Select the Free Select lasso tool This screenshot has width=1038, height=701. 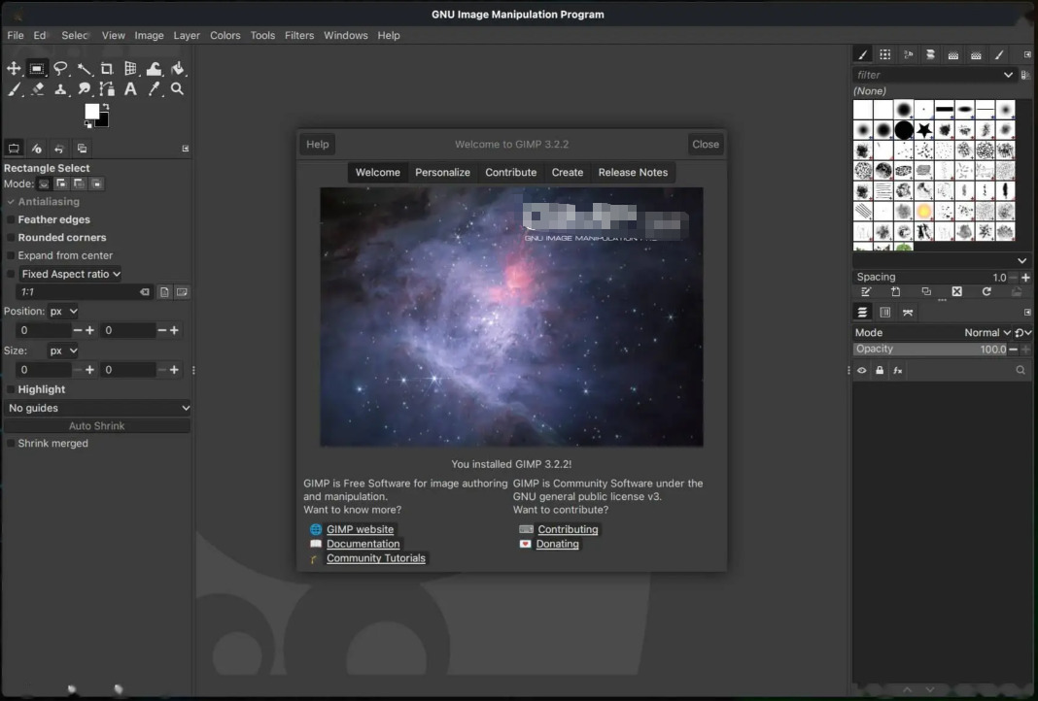pos(60,68)
